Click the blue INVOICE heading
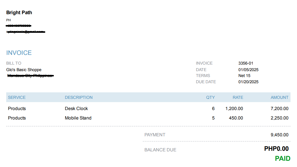This screenshot has width=297, height=167. coord(19,53)
